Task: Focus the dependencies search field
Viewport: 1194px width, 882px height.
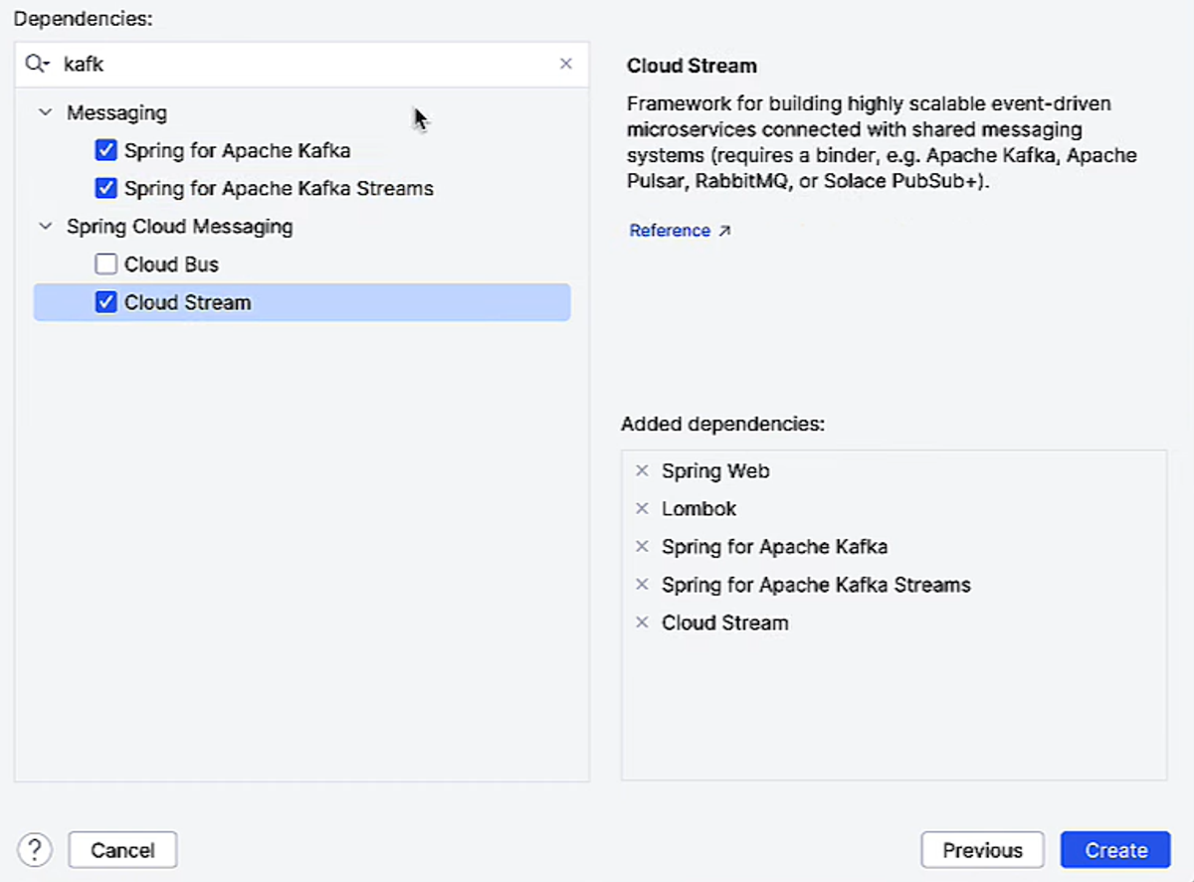Action: pyautogui.click(x=298, y=64)
